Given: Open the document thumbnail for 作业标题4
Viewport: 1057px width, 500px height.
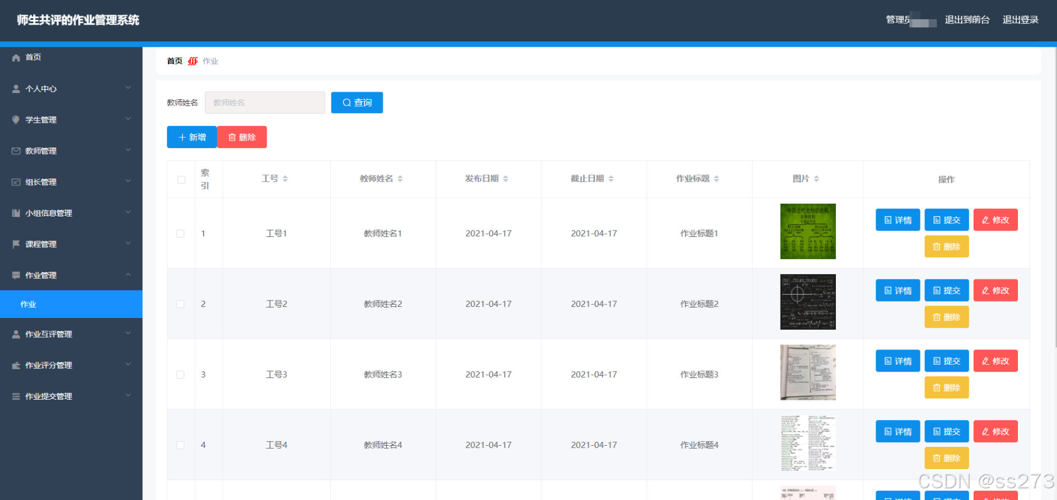Looking at the screenshot, I should point(808,443).
